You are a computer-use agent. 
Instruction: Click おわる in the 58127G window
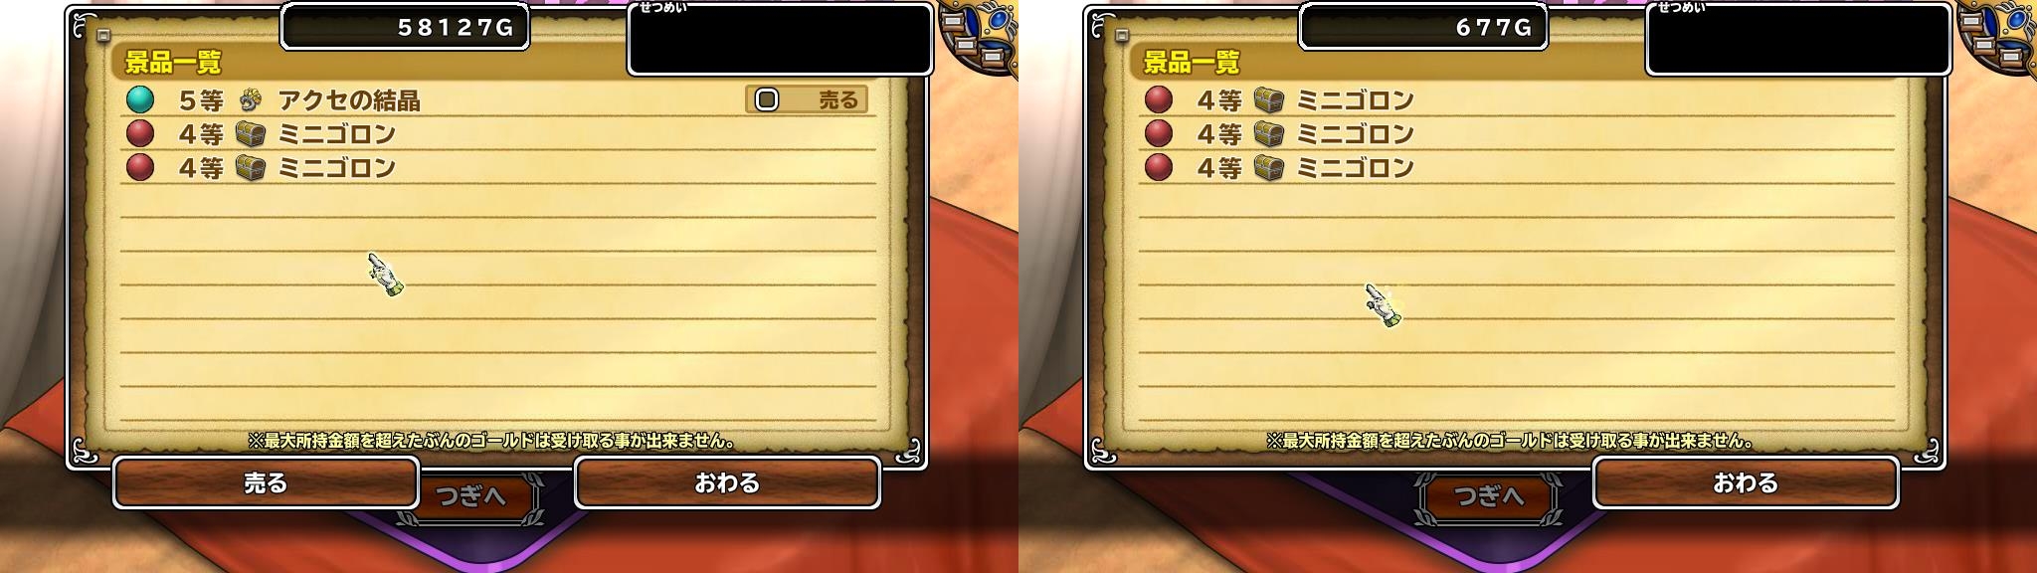[727, 483]
